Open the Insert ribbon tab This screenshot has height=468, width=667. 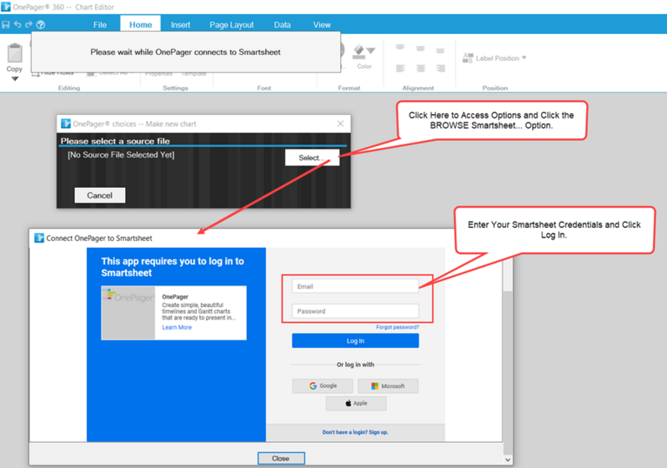tap(180, 25)
